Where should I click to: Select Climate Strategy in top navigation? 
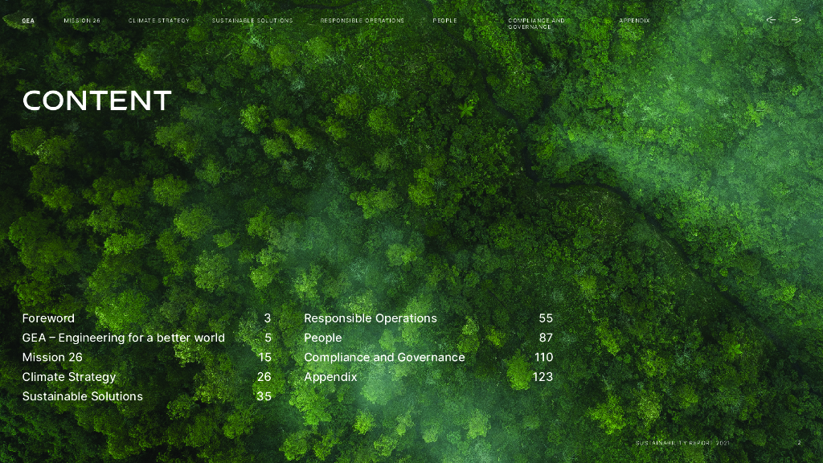point(158,20)
